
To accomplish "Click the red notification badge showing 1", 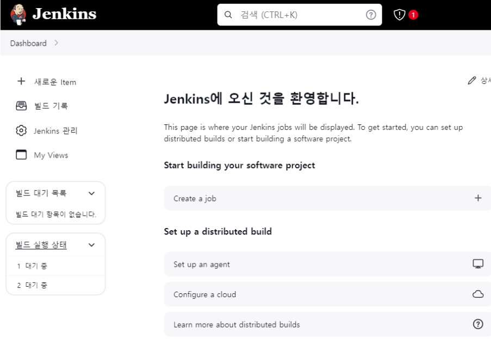I will tap(413, 15).
